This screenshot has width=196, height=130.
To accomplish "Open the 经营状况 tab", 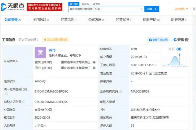I will click(x=124, y=20).
